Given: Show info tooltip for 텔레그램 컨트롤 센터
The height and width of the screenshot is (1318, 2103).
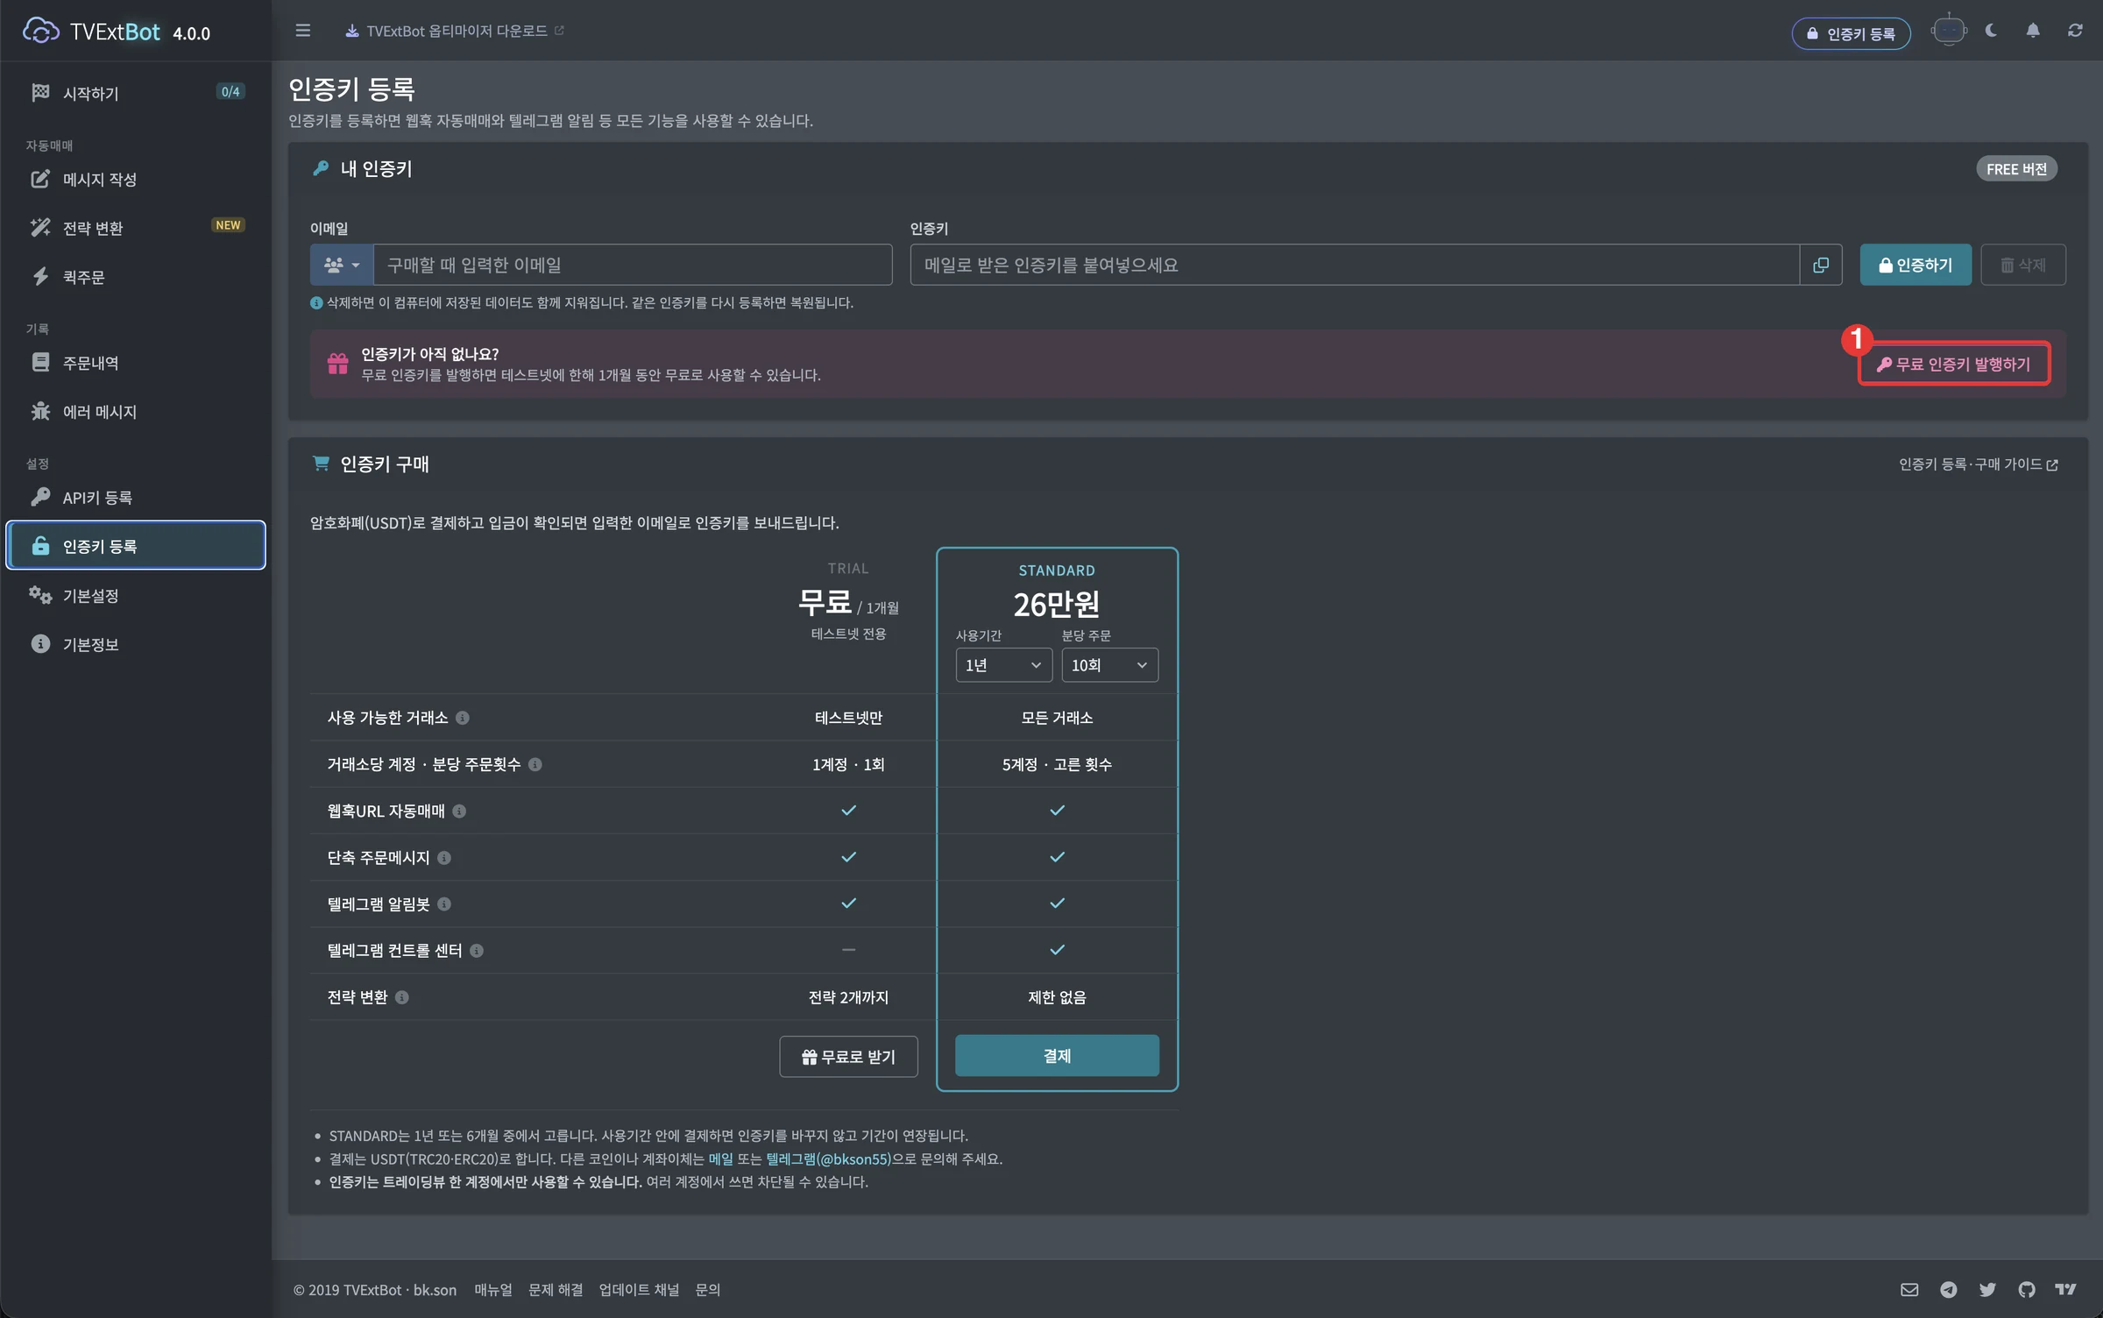Looking at the screenshot, I should pyautogui.click(x=477, y=951).
